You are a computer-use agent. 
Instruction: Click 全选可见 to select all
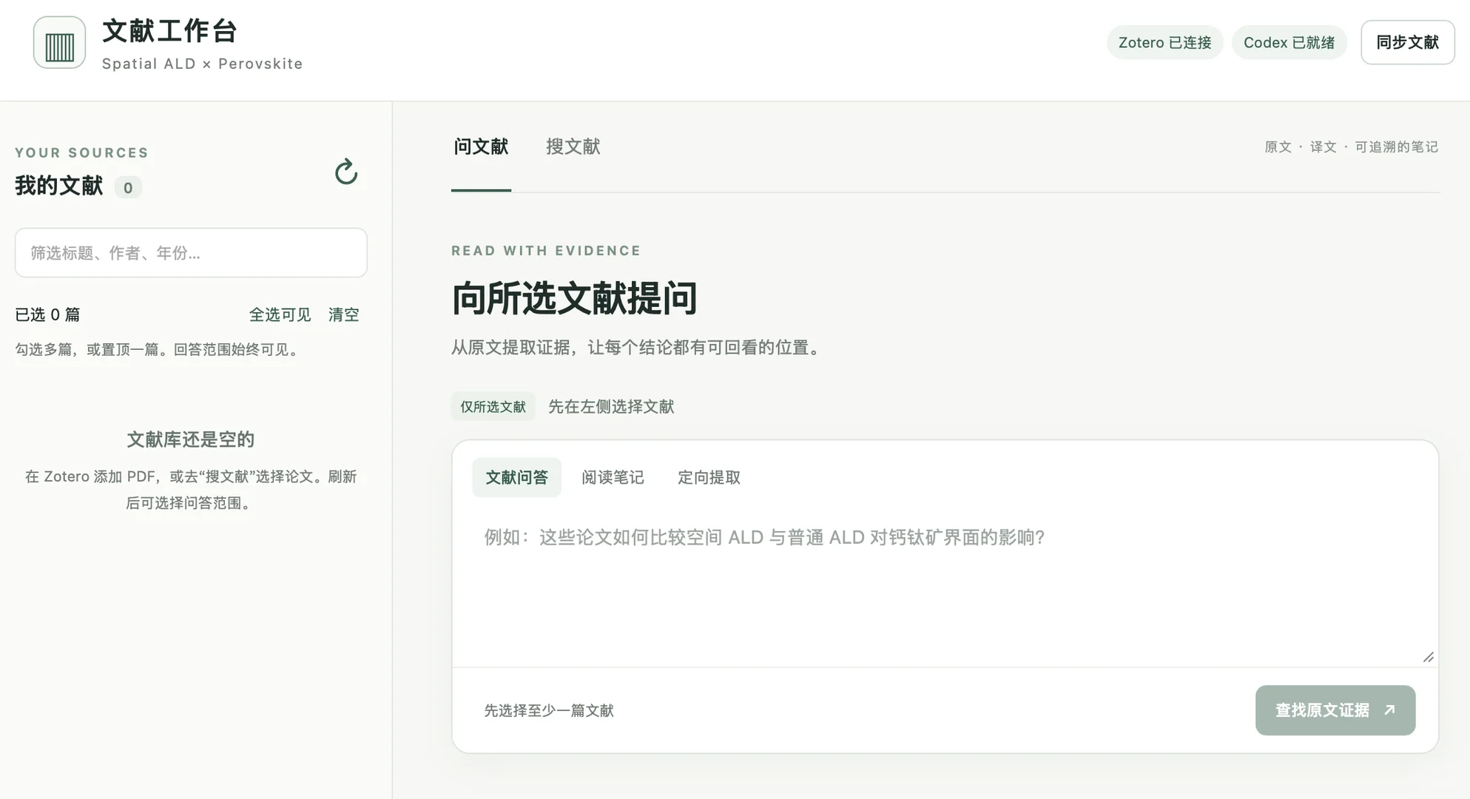280,314
